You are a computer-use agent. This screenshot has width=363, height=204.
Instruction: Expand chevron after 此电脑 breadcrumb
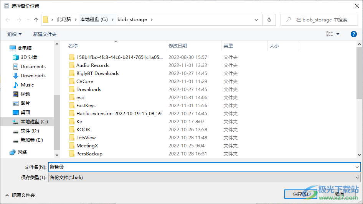pos(76,20)
